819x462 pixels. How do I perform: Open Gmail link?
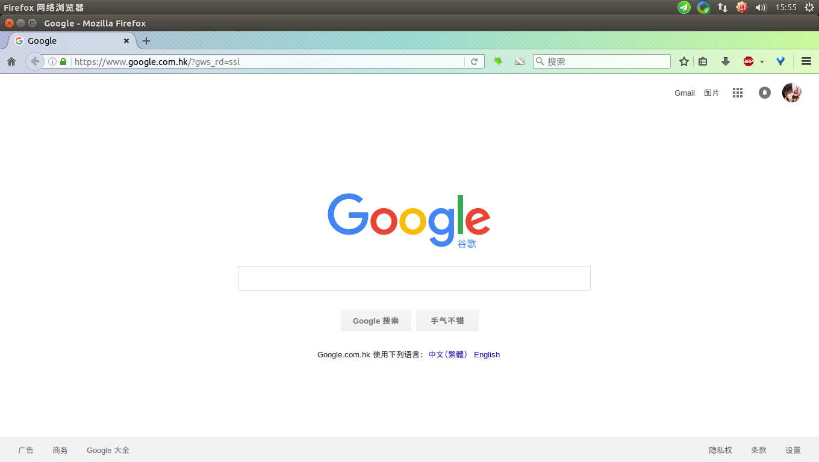(685, 93)
